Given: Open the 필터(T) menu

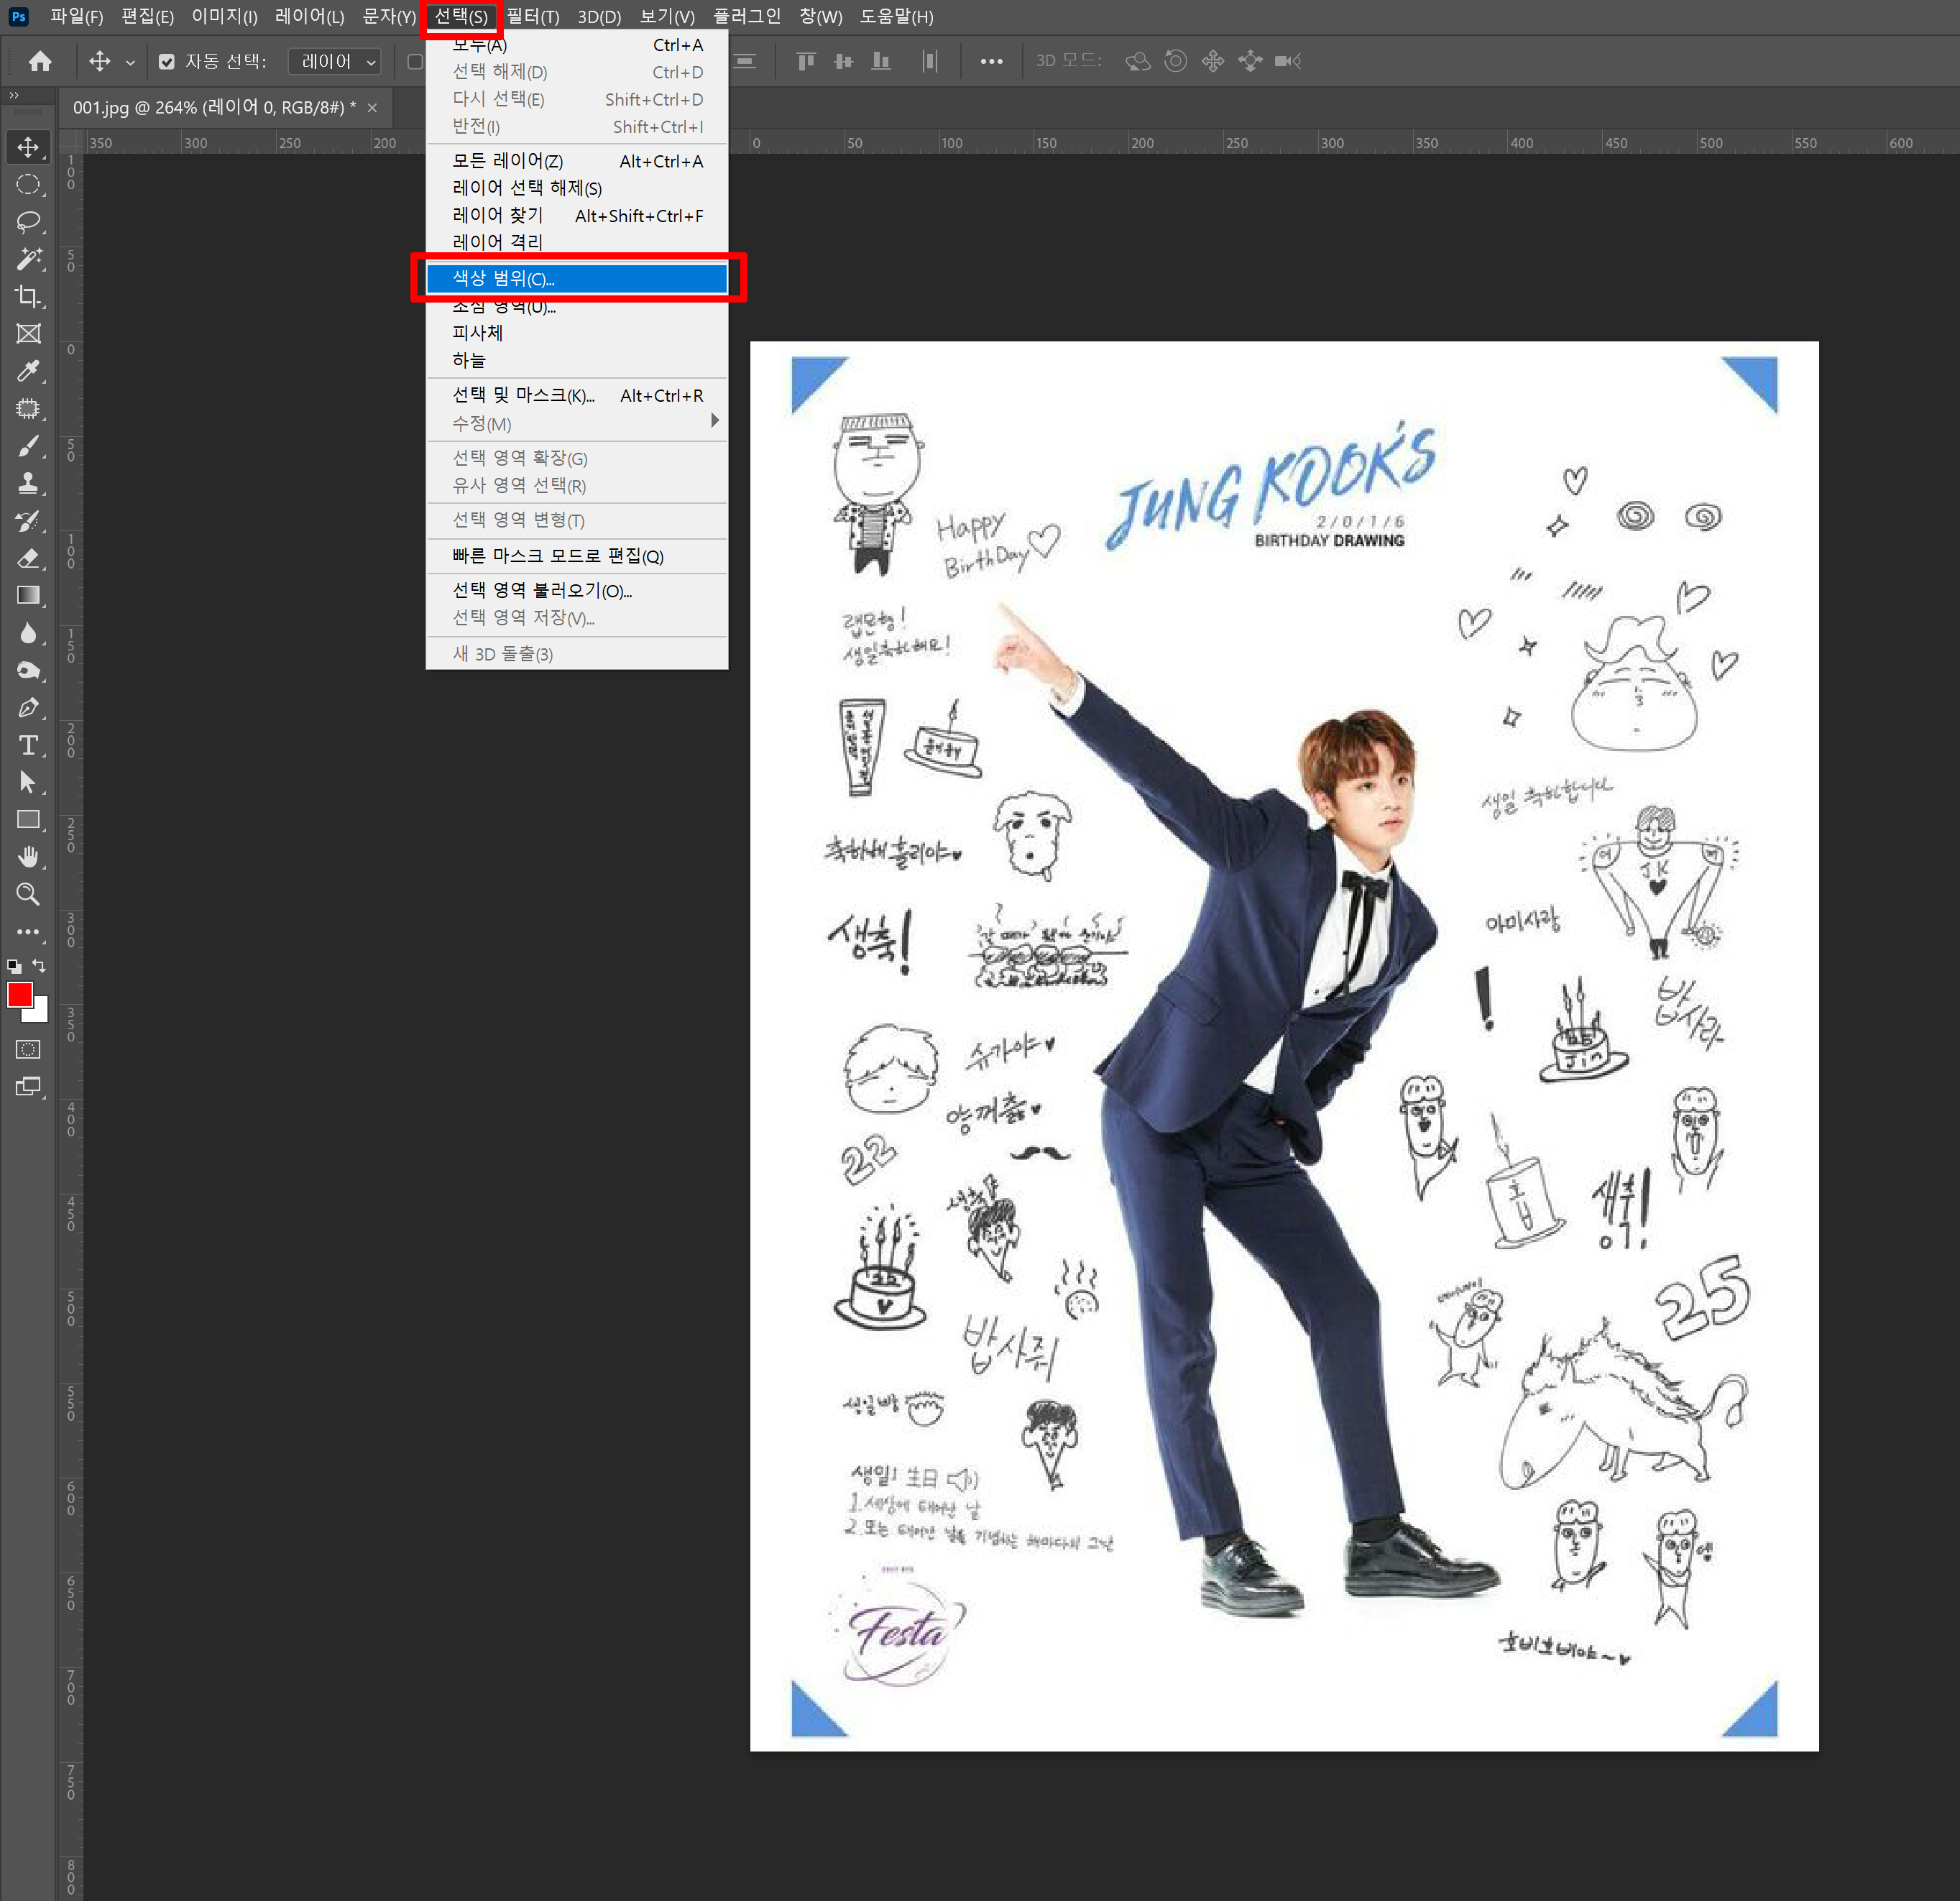Looking at the screenshot, I should [532, 16].
